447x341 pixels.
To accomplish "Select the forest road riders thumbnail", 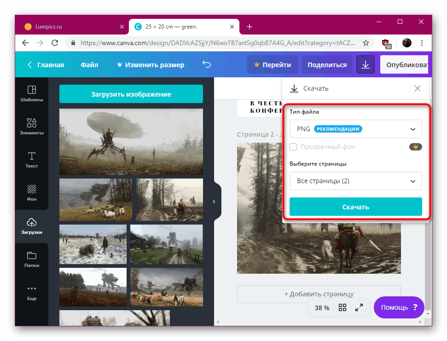I will [169, 200].
